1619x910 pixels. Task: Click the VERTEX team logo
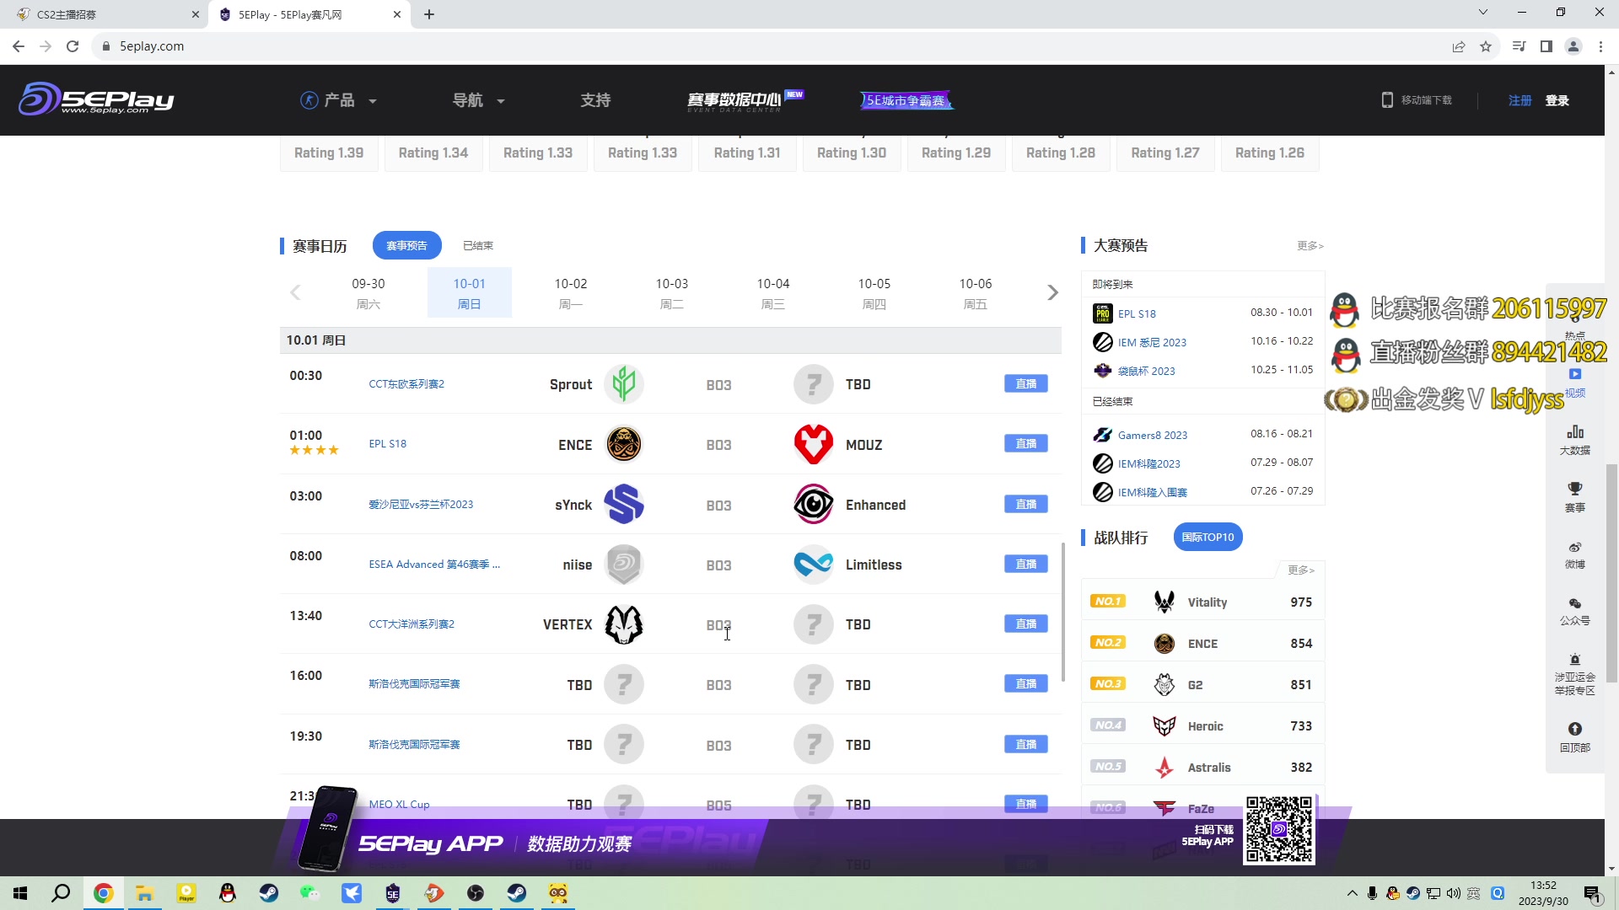(624, 624)
